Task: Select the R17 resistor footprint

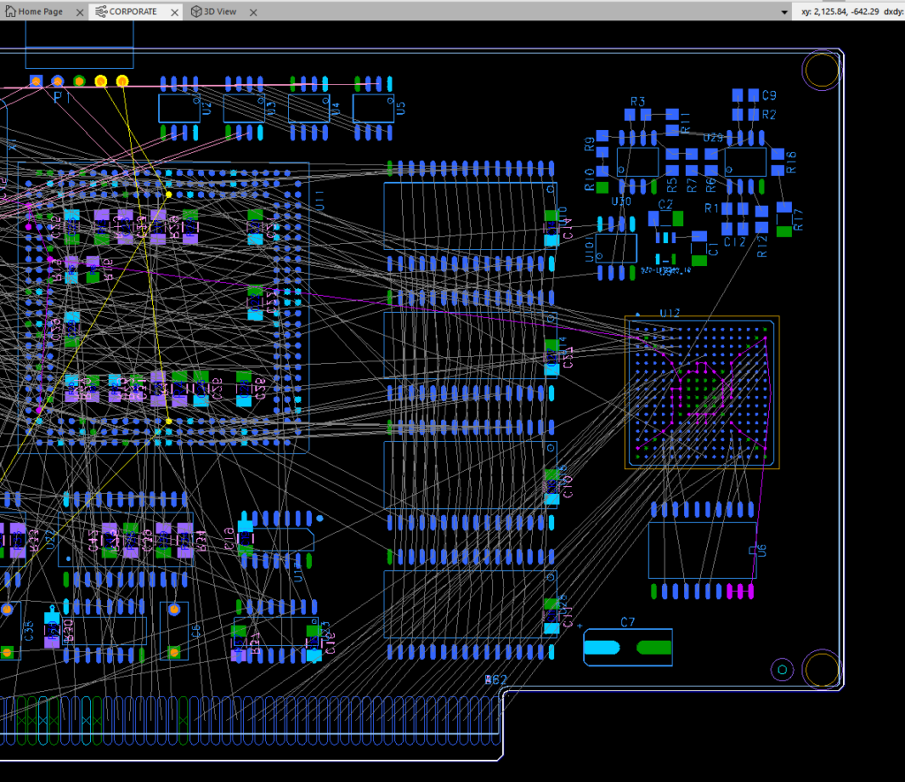Action: [x=784, y=219]
